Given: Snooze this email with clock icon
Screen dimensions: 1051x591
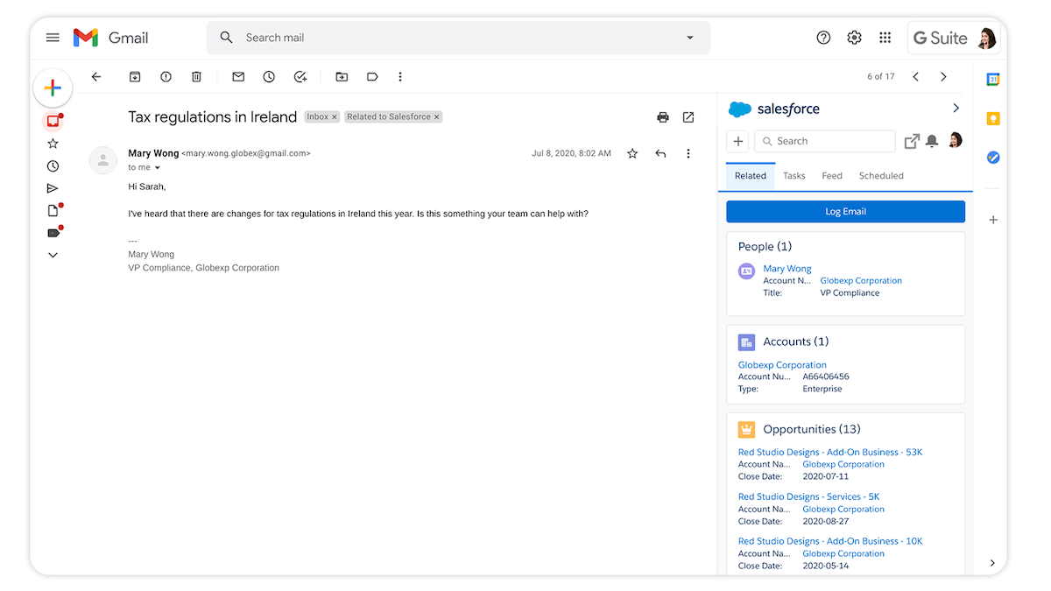Looking at the screenshot, I should (269, 77).
